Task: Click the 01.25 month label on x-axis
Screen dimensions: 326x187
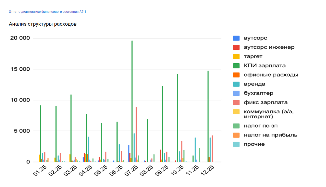Action: pyautogui.click(x=40, y=171)
